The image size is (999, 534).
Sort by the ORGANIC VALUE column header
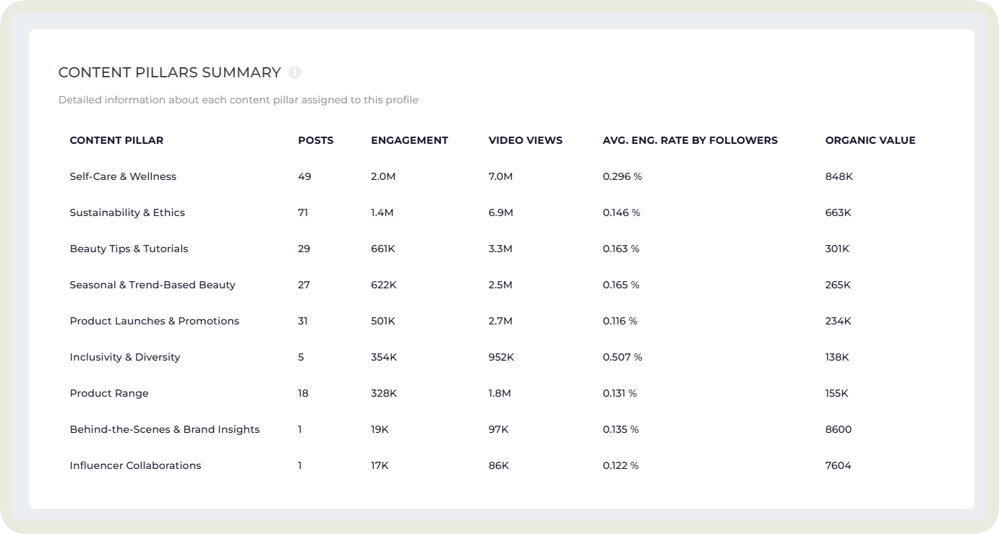click(870, 140)
